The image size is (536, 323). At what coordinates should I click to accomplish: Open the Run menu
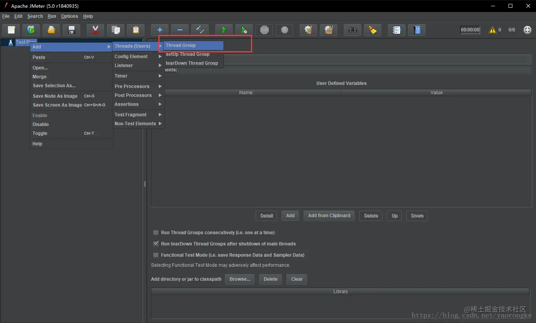click(x=52, y=16)
